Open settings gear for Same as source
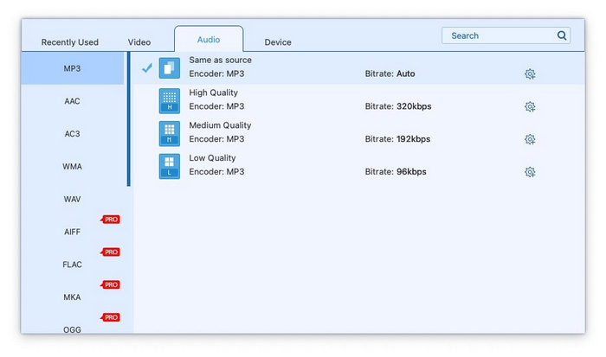Image resolution: width=606 pixels, height=357 pixels. pos(530,74)
